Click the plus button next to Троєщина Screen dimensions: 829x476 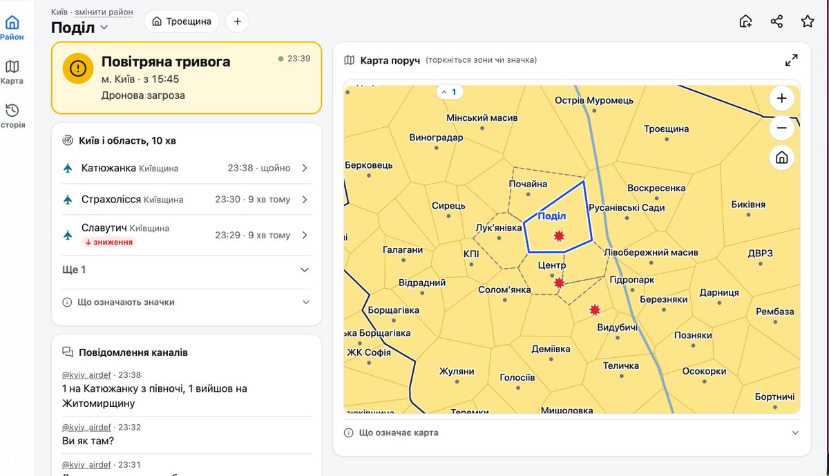point(237,21)
